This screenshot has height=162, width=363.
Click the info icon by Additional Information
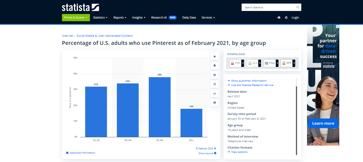[x=67, y=153]
